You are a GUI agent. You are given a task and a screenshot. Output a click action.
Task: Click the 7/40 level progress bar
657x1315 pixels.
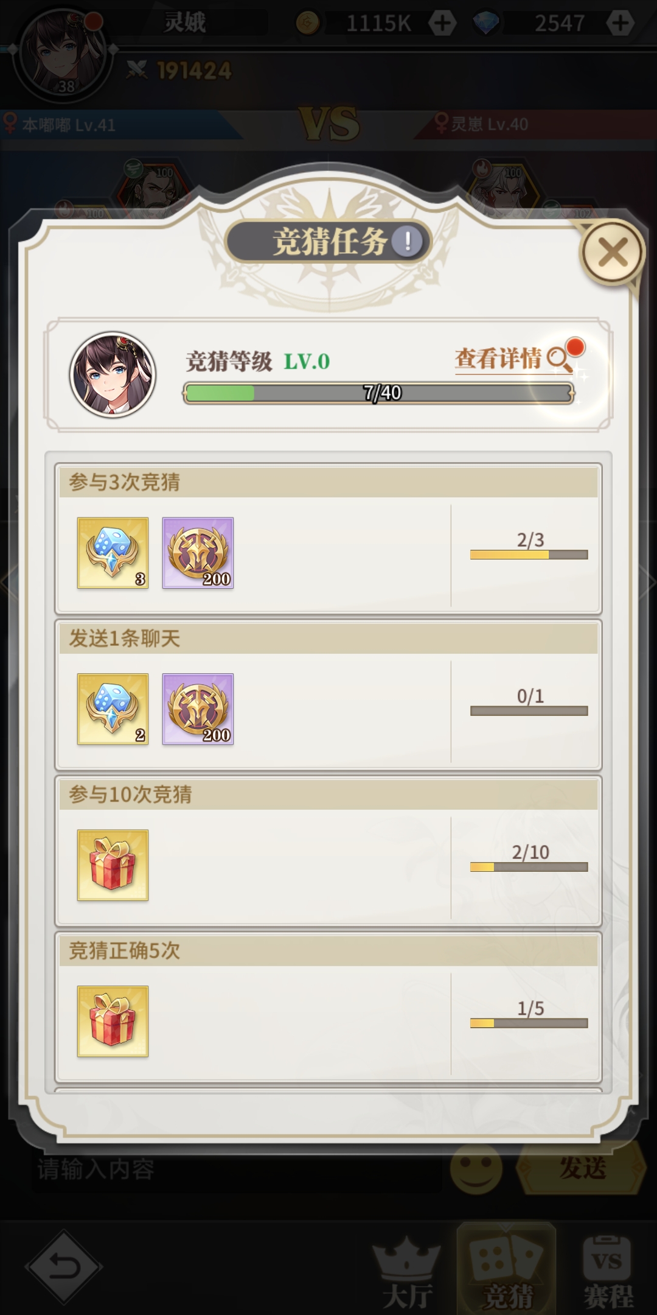(378, 393)
